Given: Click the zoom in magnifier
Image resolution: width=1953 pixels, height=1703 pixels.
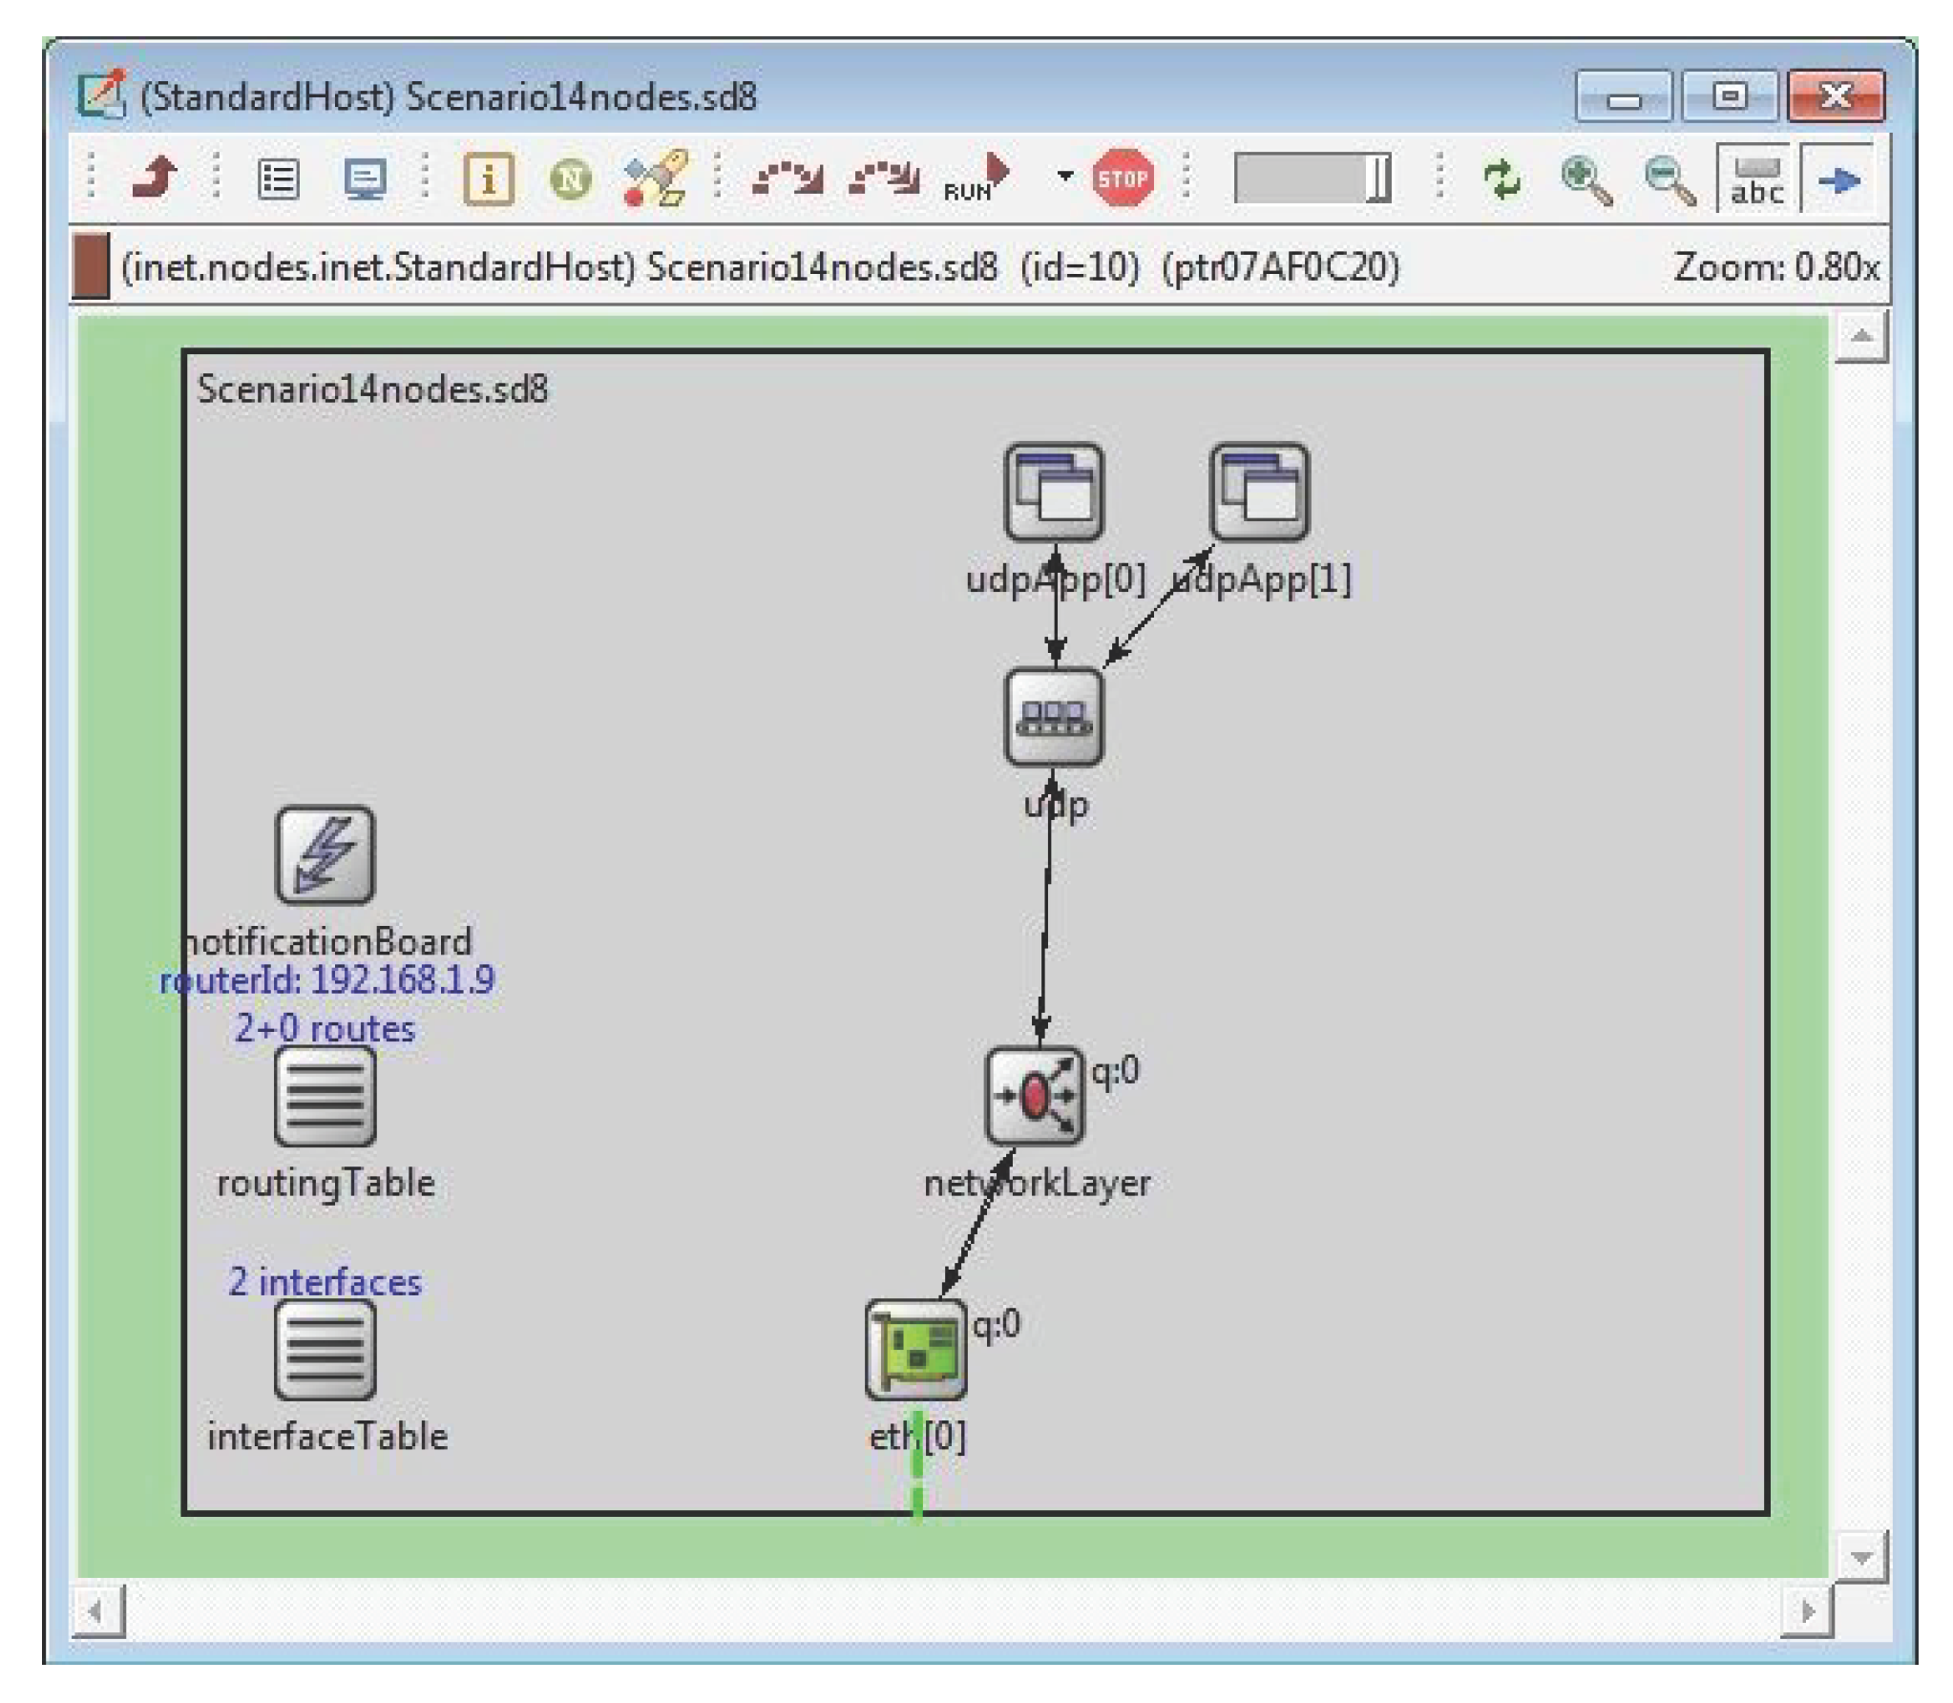Looking at the screenshot, I should pyautogui.click(x=1585, y=179).
